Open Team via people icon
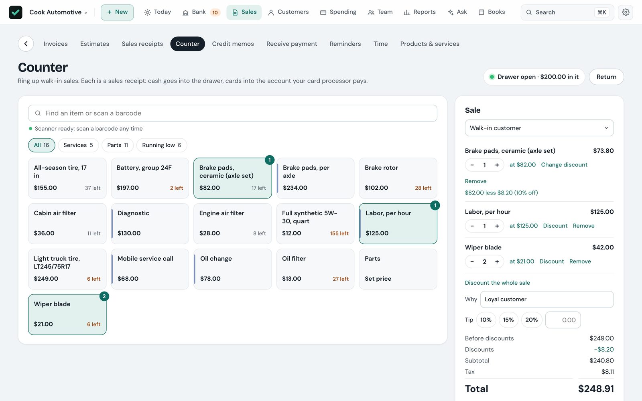This screenshot has width=642, height=401. [380, 12]
